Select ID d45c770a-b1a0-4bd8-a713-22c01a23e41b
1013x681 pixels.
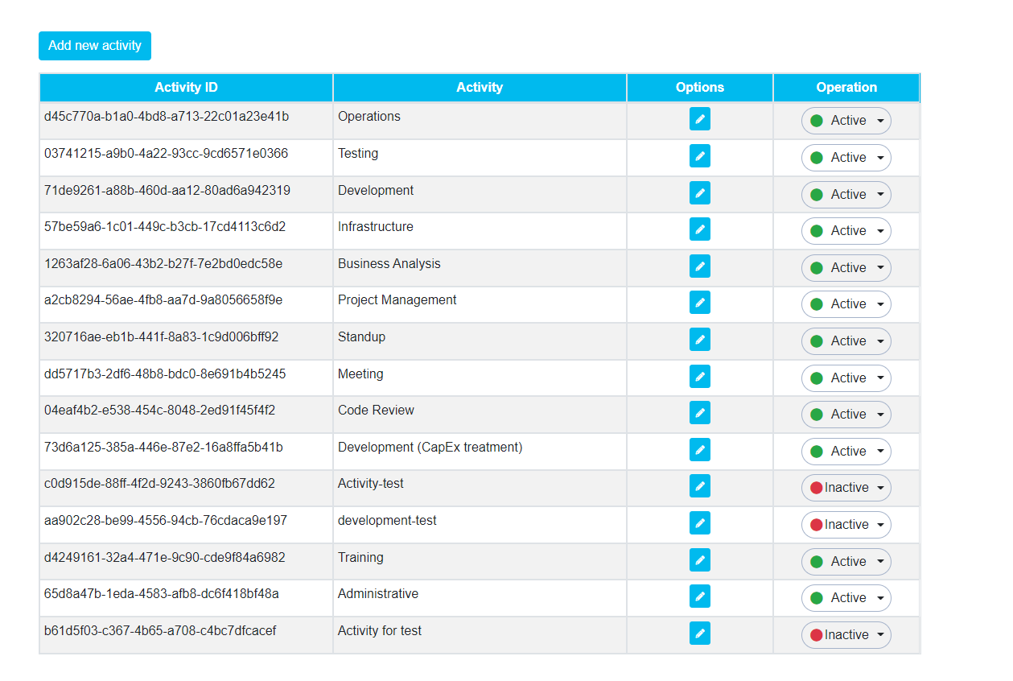click(x=167, y=117)
